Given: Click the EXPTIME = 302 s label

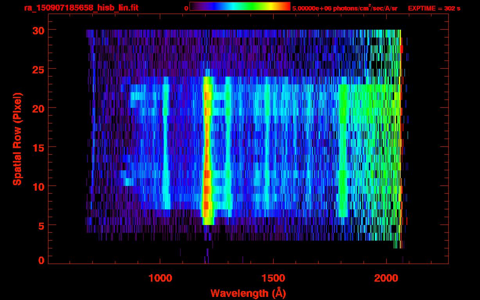Looking at the screenshot, I should (434, 8).
